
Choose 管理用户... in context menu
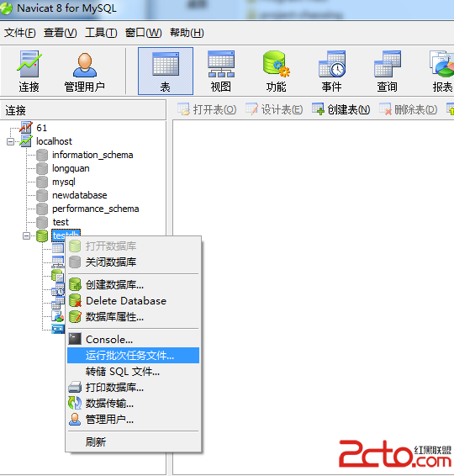click(133, 420)
